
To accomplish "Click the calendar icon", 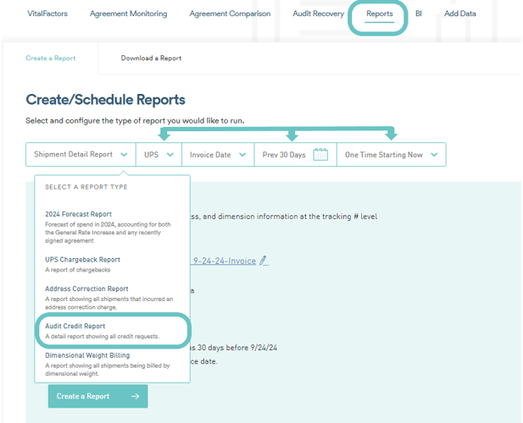I will click(320, 155).
